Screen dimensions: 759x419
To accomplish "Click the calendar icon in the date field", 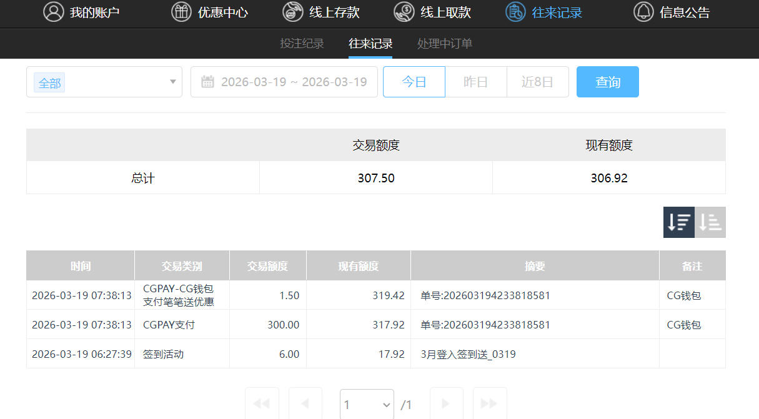I will click(206, 81).
